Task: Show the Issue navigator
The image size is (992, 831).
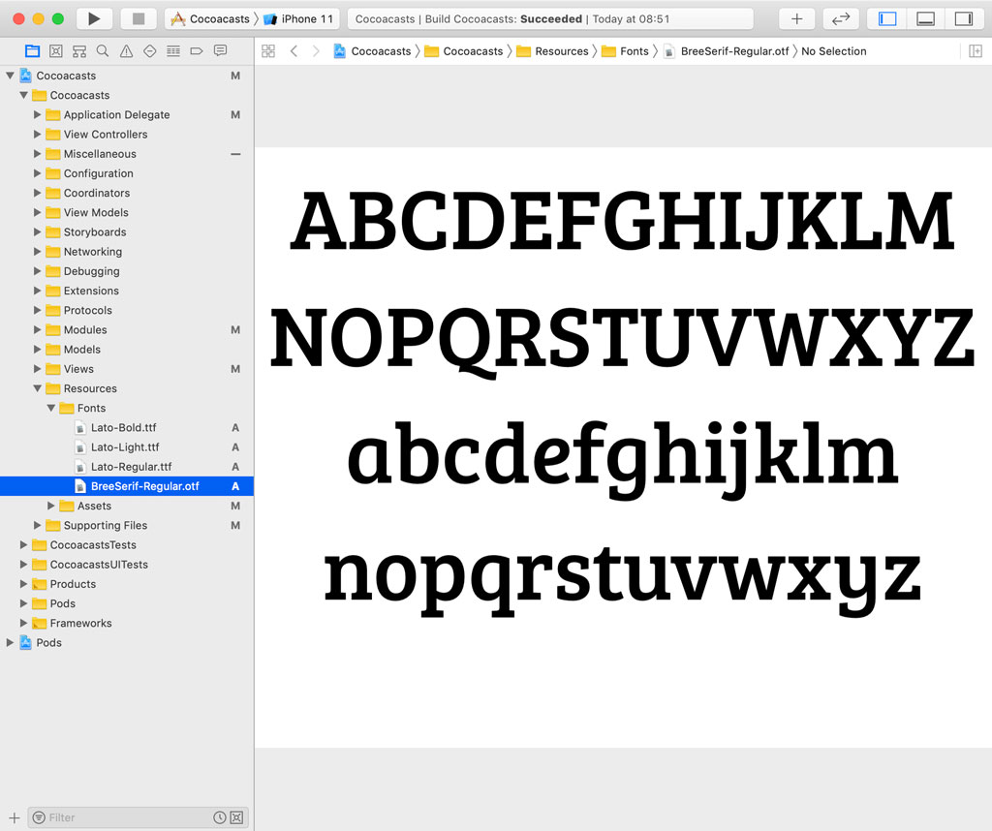Action: (x=126, y=51)
